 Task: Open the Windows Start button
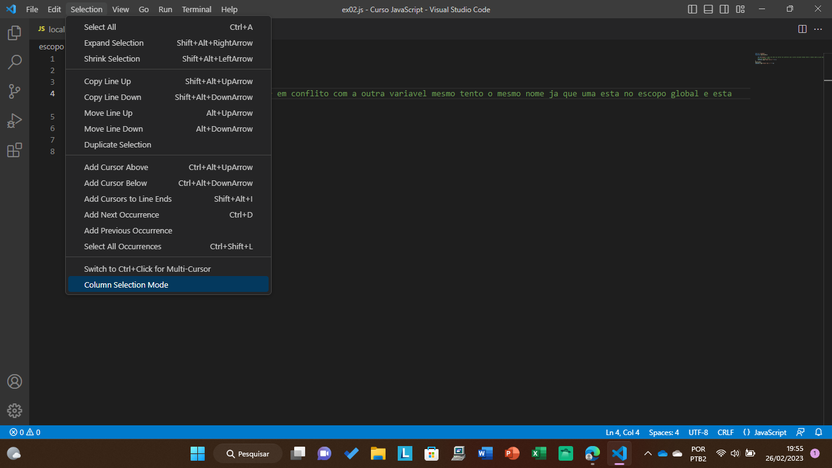pos(198,453)
